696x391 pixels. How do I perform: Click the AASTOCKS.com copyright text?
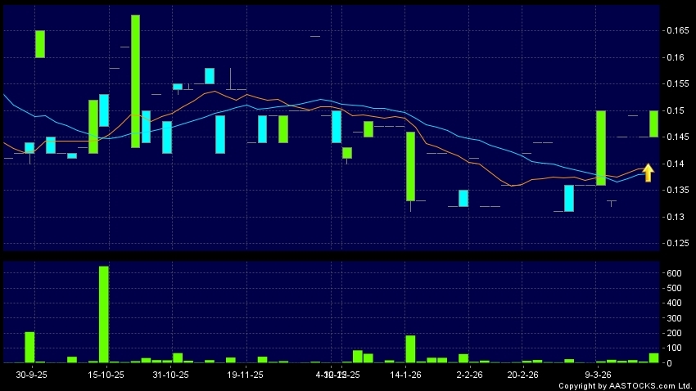tap(626, 385)
